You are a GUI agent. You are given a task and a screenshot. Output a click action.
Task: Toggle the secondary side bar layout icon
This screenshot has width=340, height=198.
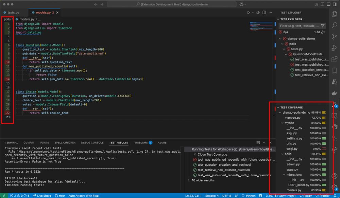click(x=335, y=4)
